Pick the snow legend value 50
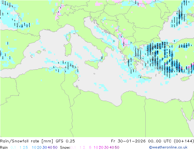 (x=117, y=148)
